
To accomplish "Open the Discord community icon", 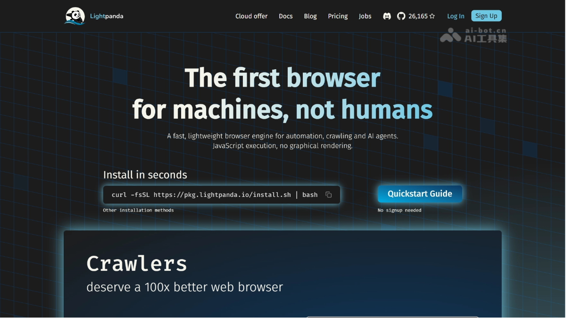I will point(387,16).
